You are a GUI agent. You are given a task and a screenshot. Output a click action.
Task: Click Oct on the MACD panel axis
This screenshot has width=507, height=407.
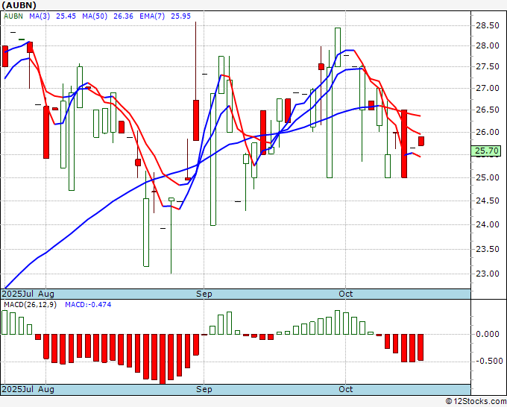pos(346,389)
